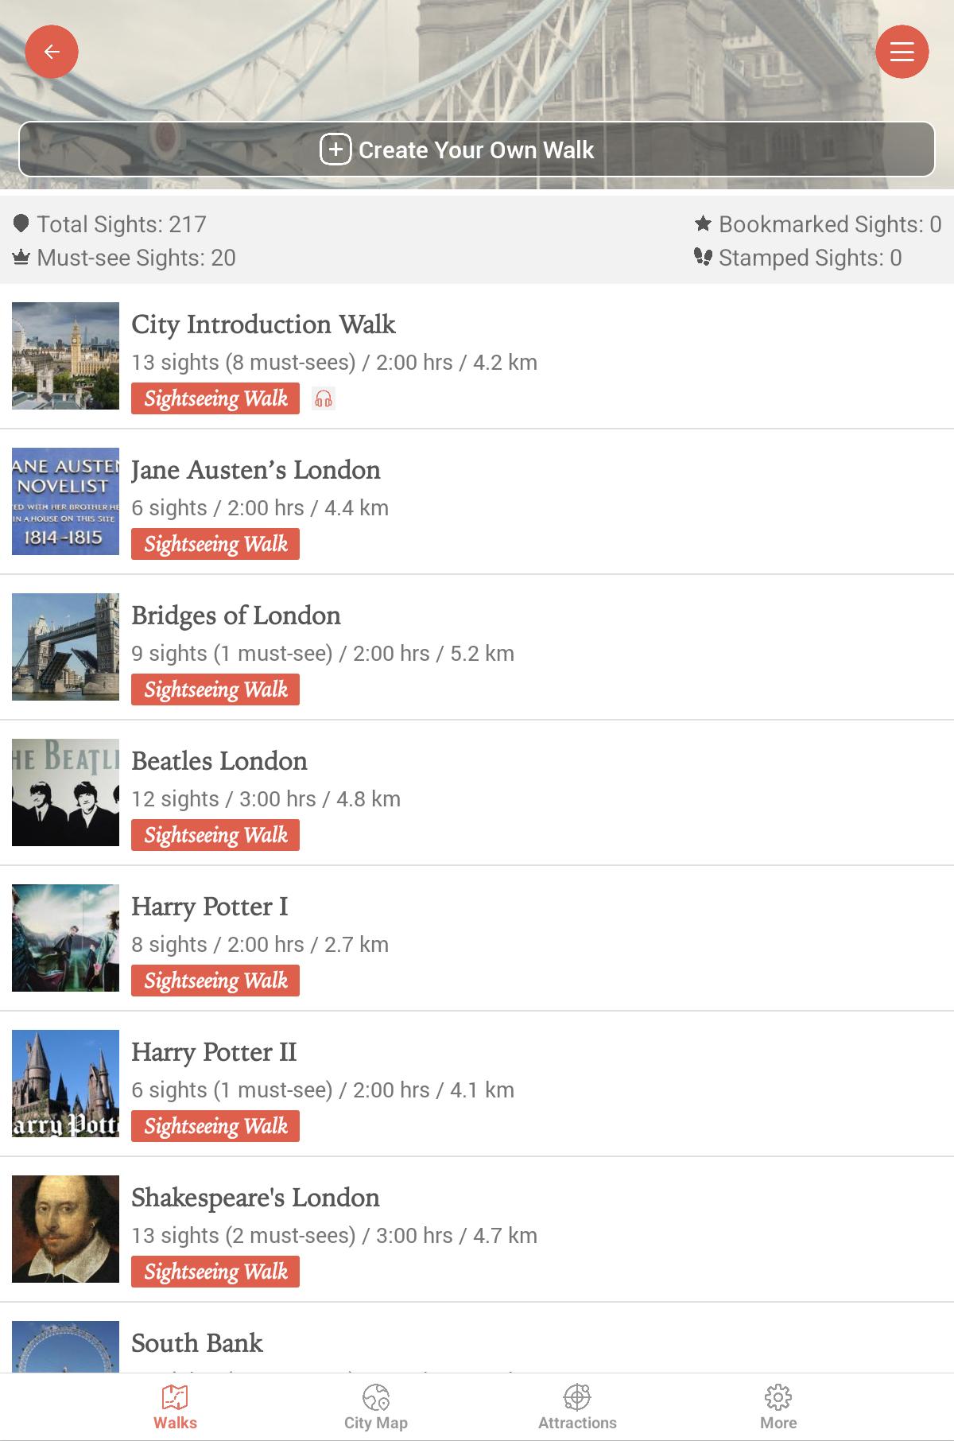Open the South Bank walk entry
This screenshot has width=954, height=1441.
(477, 1344)
